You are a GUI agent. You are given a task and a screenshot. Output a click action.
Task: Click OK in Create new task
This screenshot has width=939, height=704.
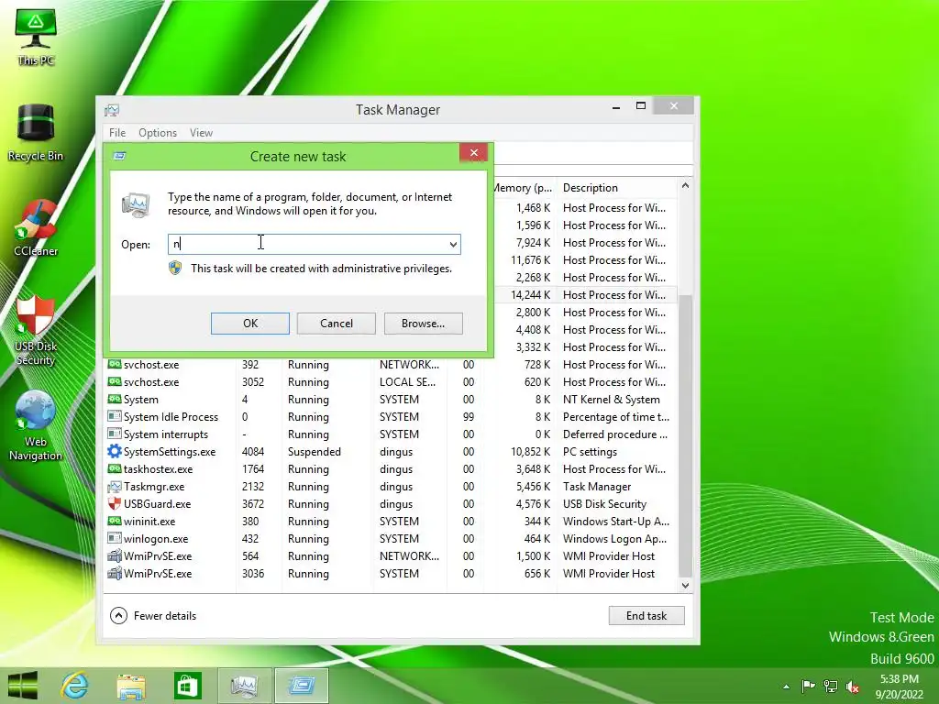[250, 324]
